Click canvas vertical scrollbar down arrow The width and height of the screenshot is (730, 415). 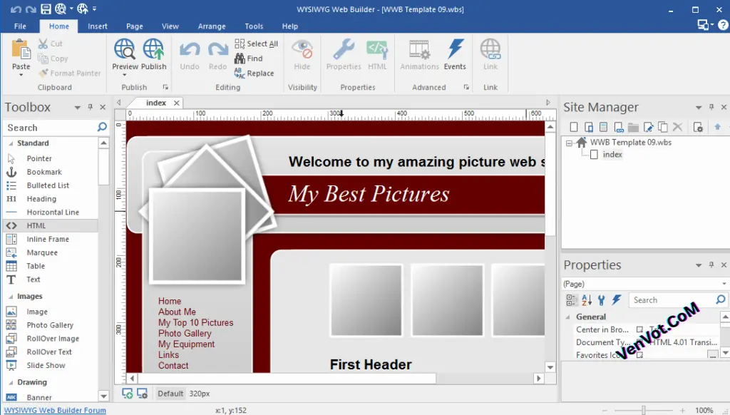click(x=550, y=367)
